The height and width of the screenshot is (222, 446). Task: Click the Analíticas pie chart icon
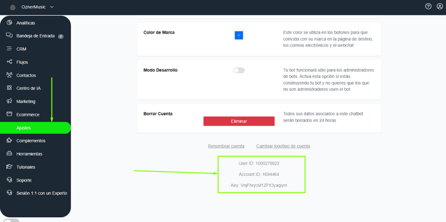point(9,23)
